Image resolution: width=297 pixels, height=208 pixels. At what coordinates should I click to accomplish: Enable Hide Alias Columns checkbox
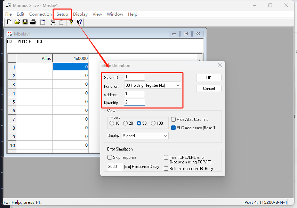173,120
